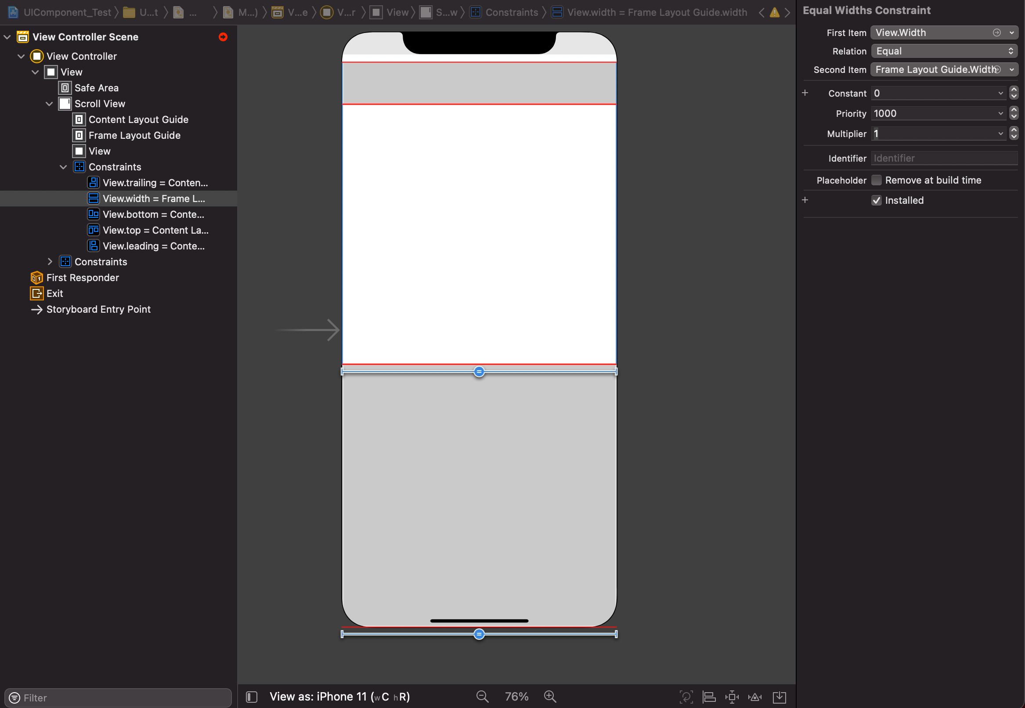Go to previous issue with left chevron
Viewport: 1025px width, 708px height.
pyautogui.click(x=761, y=12)
